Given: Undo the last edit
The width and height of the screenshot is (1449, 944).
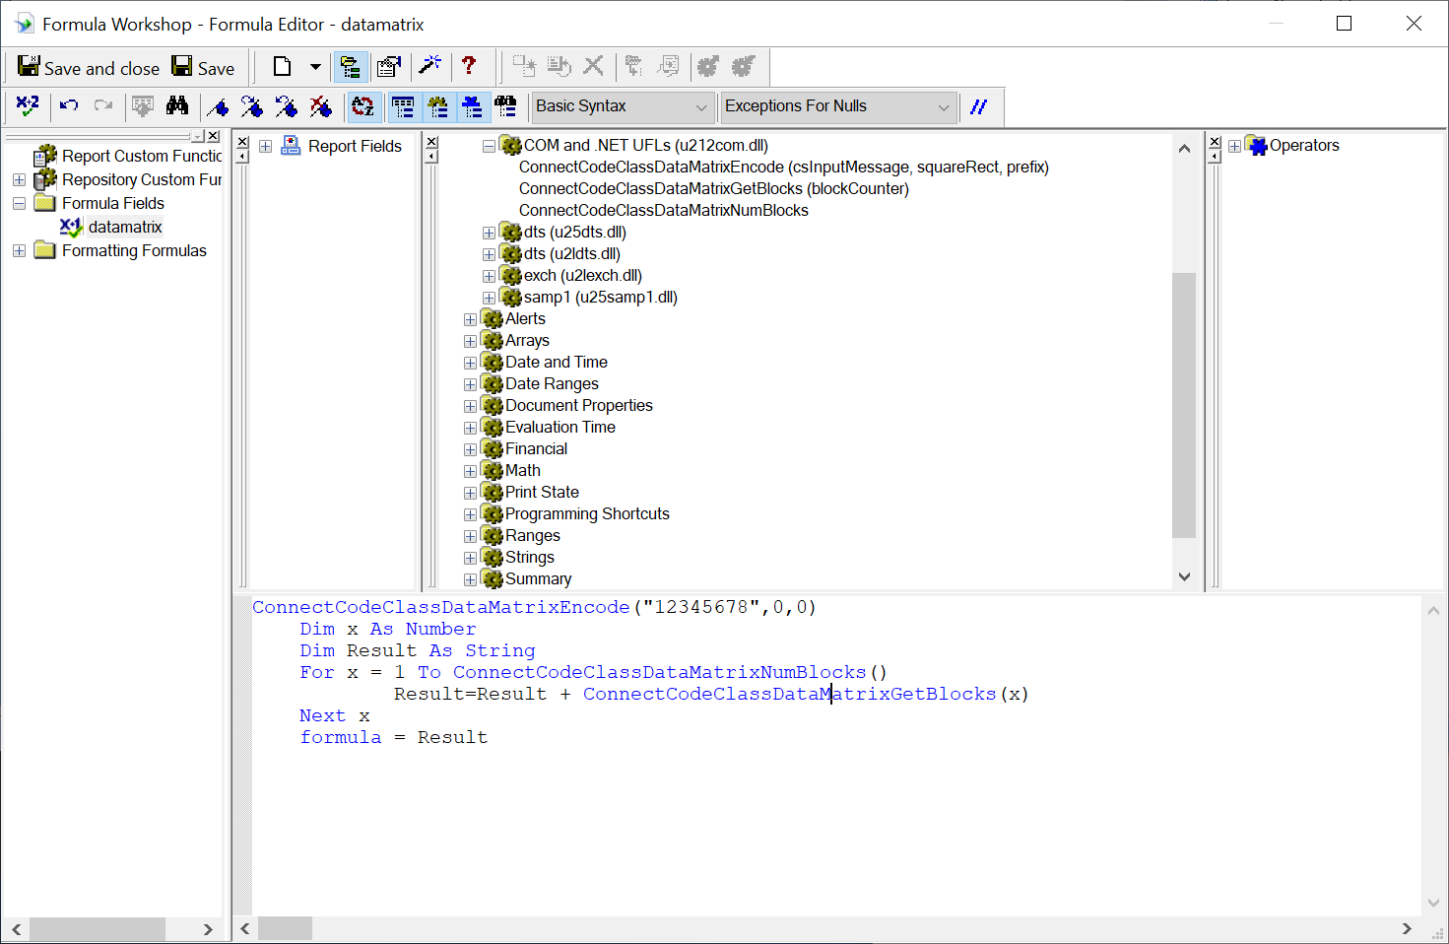Looking at the screenshot, I should [69, 105].
